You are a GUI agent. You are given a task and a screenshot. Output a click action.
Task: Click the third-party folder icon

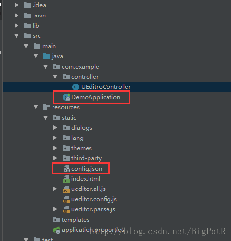(x=66, y=158)
